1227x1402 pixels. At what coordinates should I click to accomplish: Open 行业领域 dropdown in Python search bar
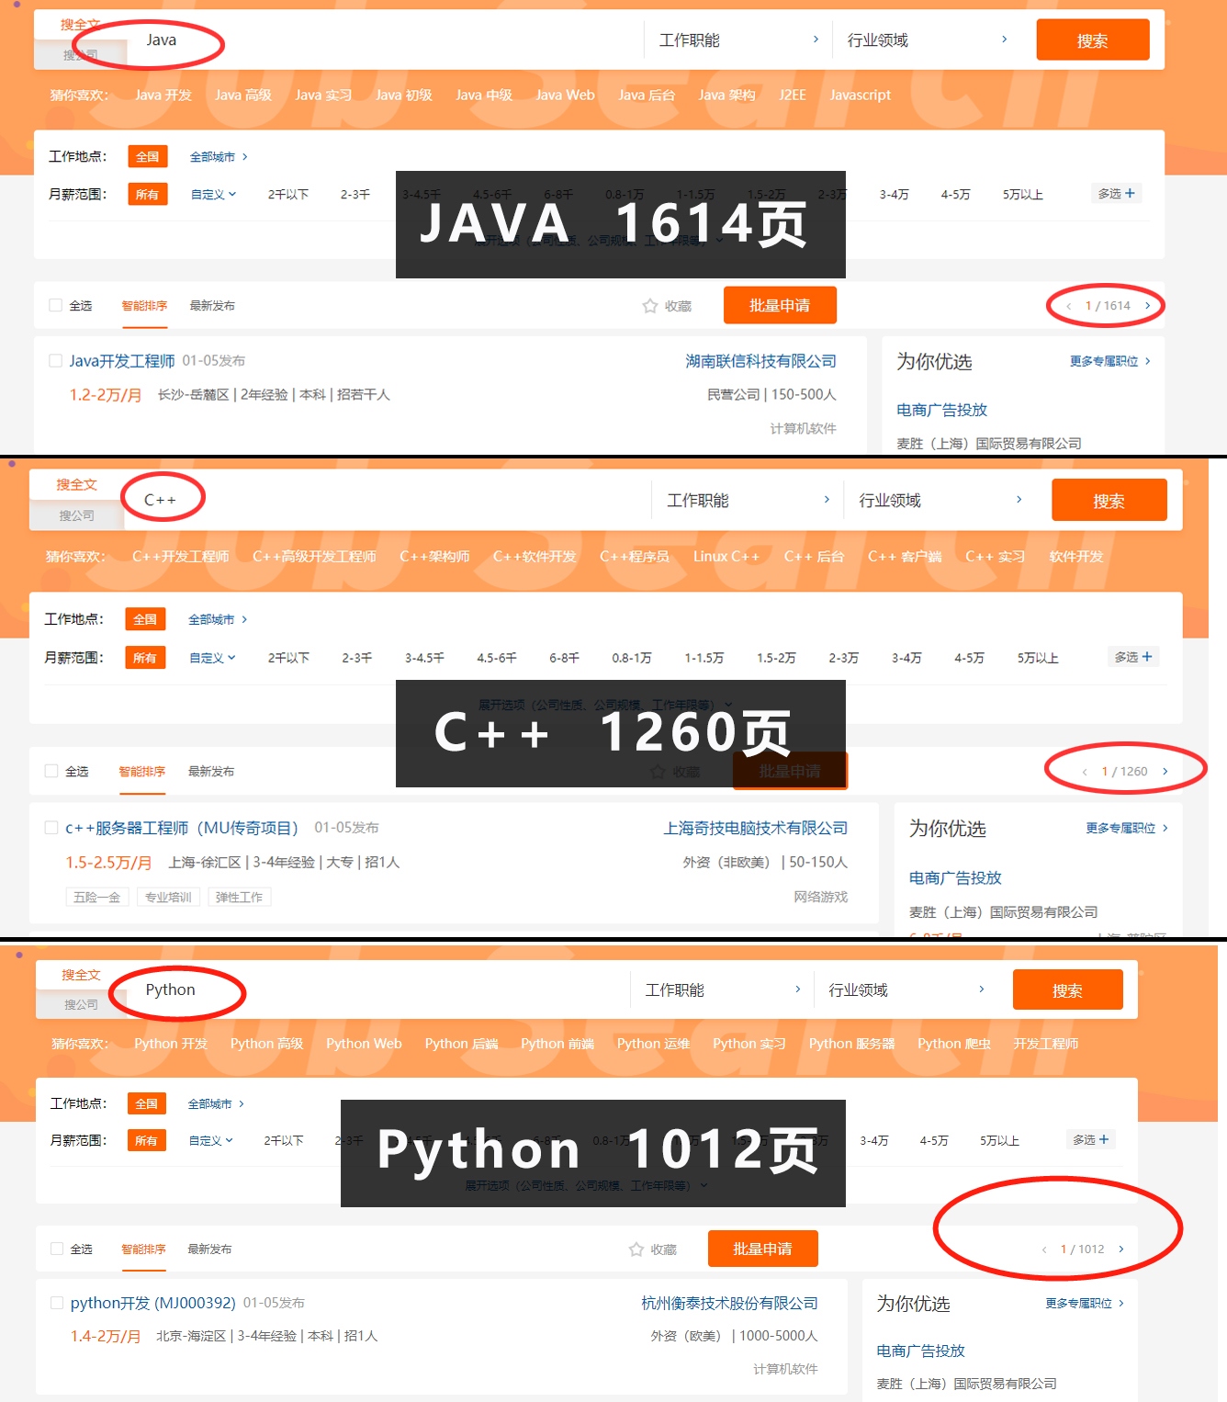[x=906, y=990]
